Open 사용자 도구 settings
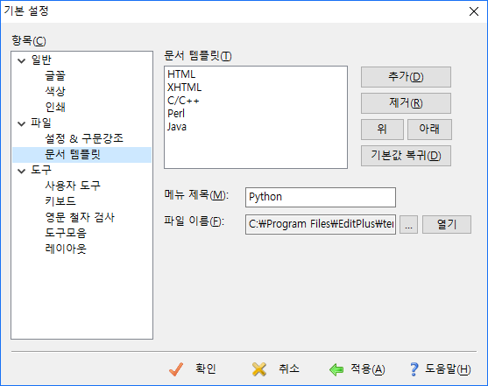 tap(73, 186)
